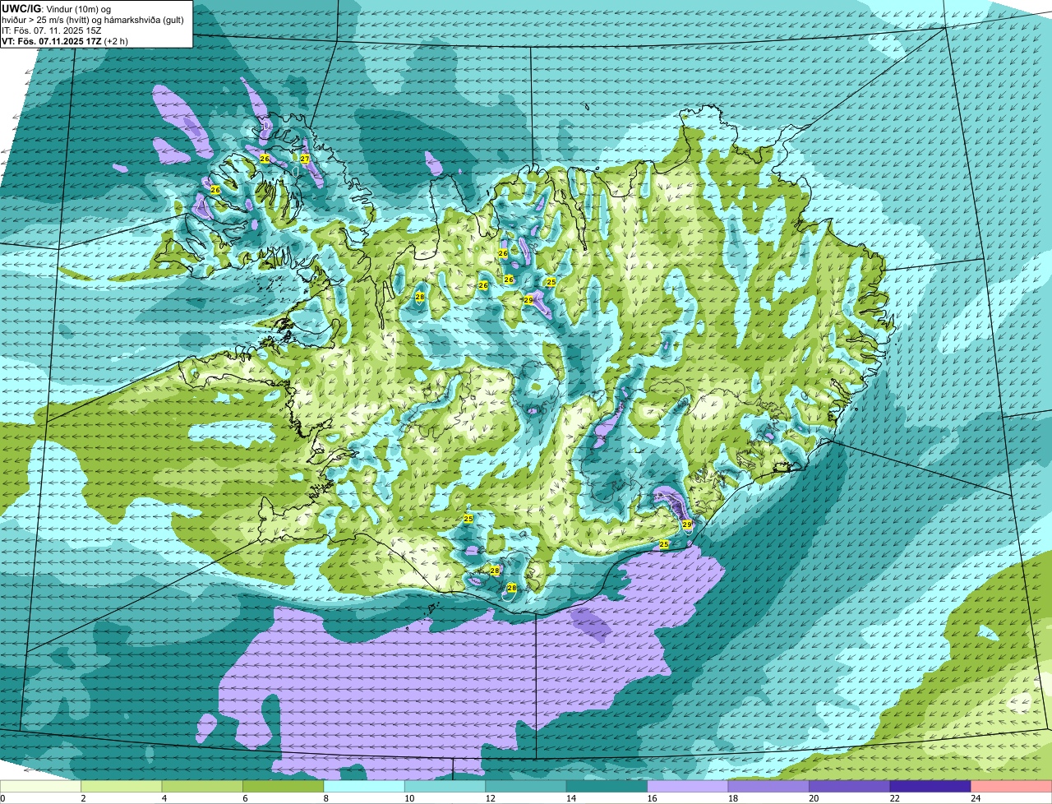Select the 18–20 m/s purple legend swatch
The width and height of the screenshot is (1052, 804).
coord(769,786)
